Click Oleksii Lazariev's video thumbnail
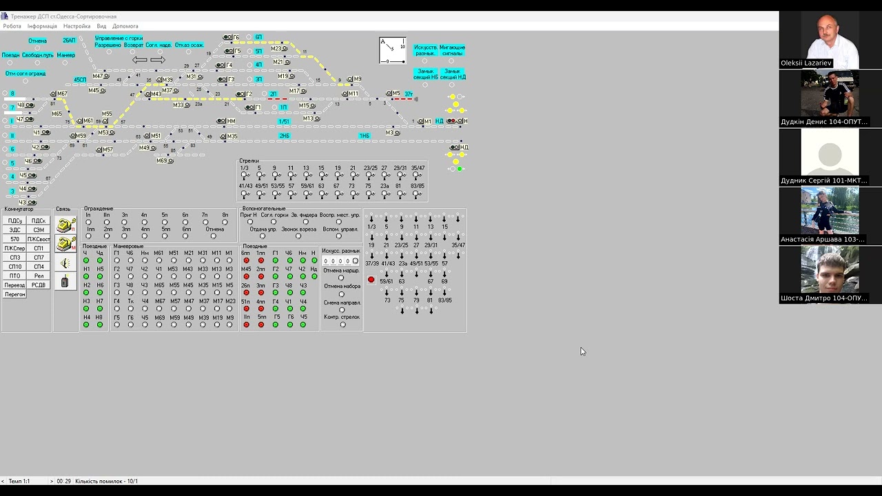 [x=830, y=39]
